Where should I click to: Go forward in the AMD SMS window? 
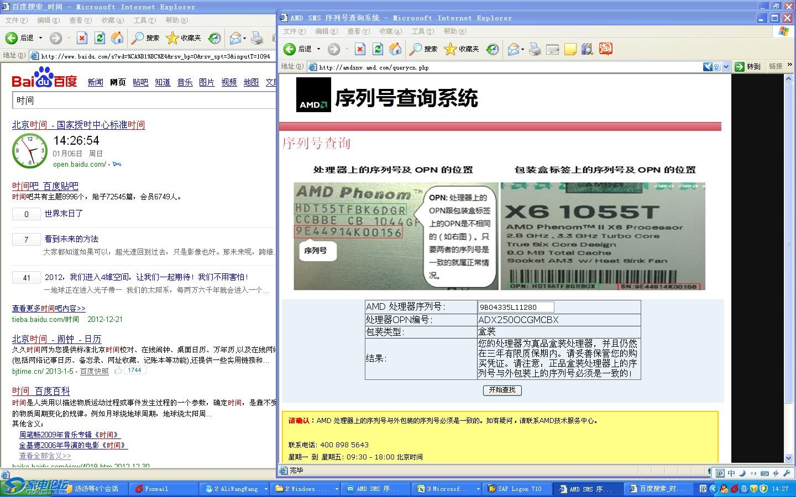click(334, 49)
